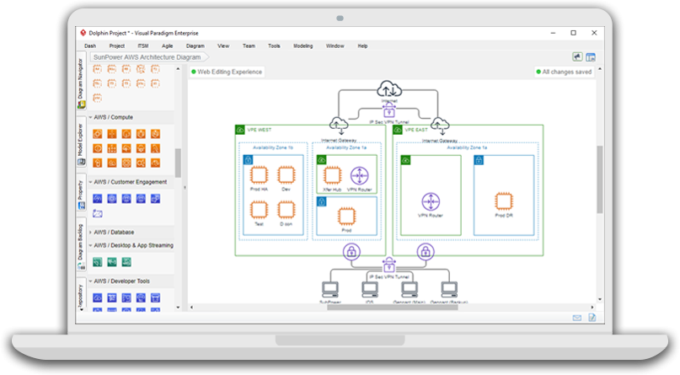Select the Prod DR instance shape
680x375 pixels.
coord(504,201)
